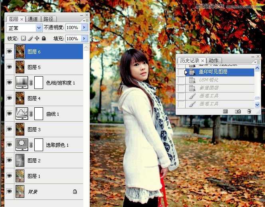Image resolution: width=265 pixels, height=207 pixels.
Task: Toggle visibility of the 背景 layer
Action: [x=10, y=191]
